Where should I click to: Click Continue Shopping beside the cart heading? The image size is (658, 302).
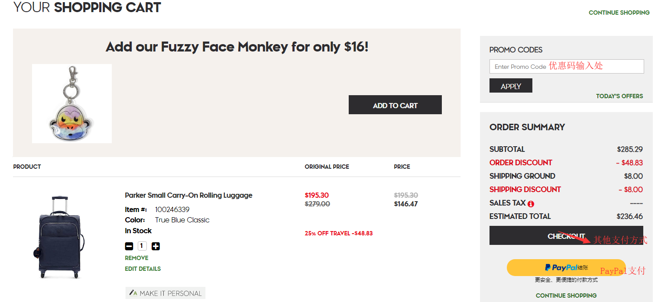click(x=619, y=13)
